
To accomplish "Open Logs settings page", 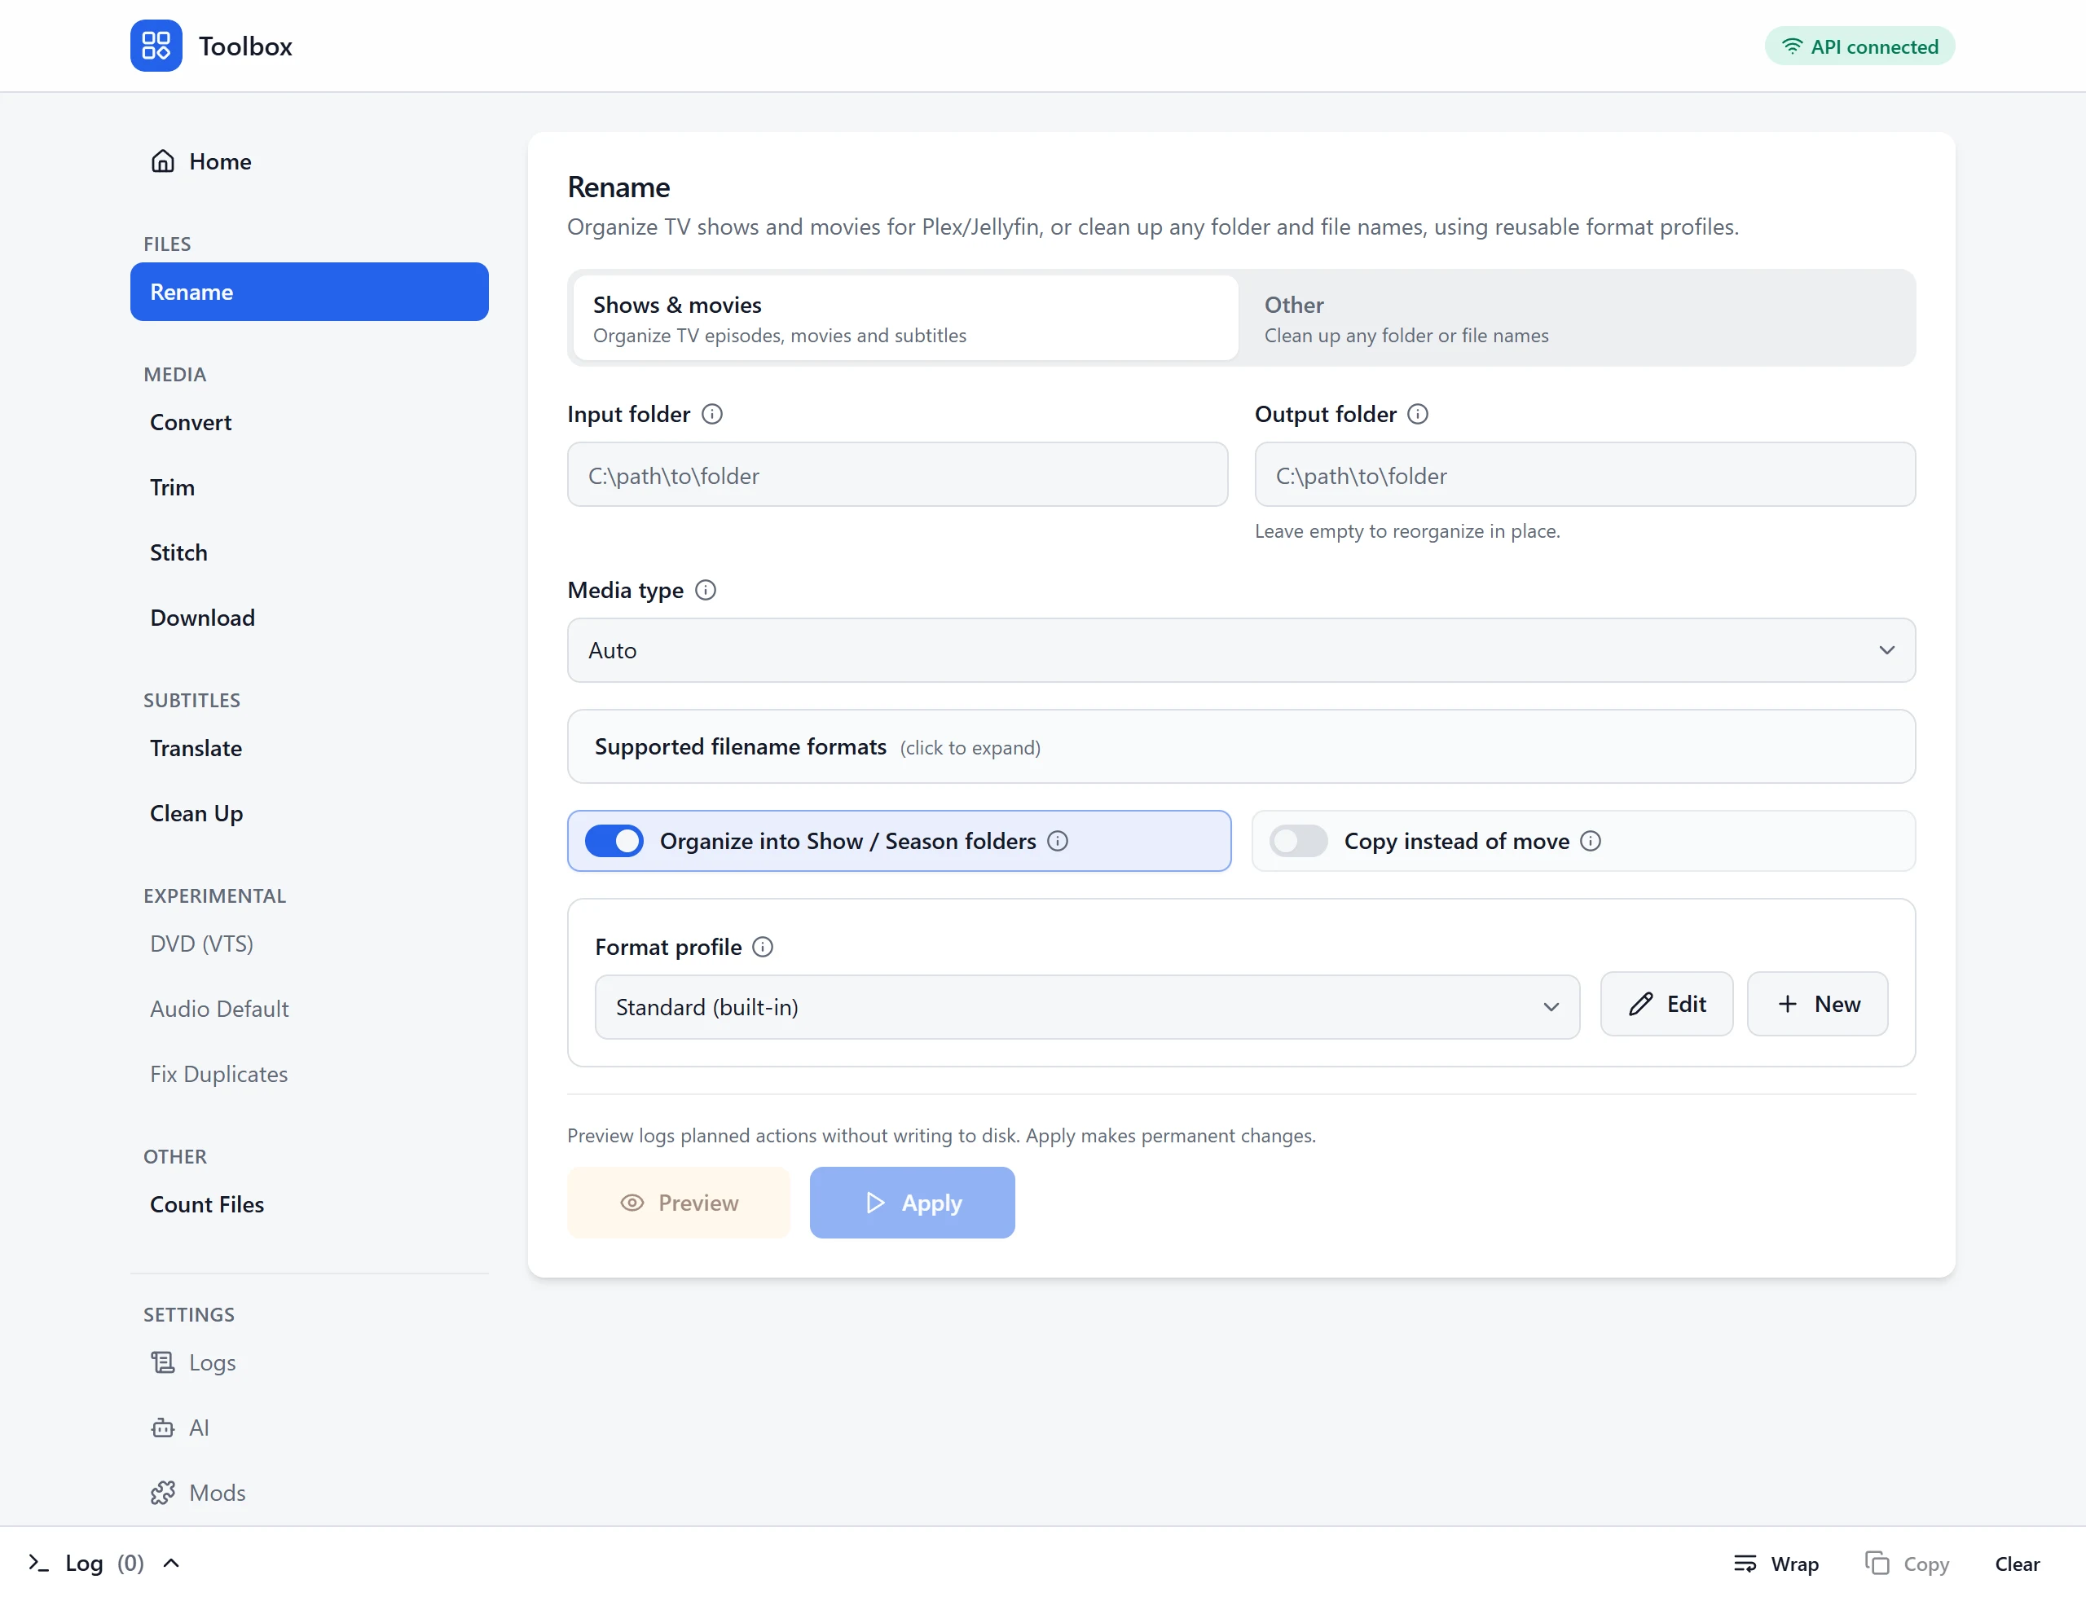I will (x=309, y=1362).
